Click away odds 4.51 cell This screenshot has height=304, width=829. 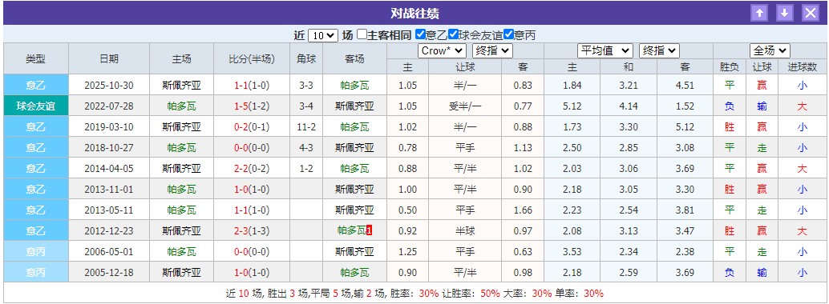click(685, 86)
